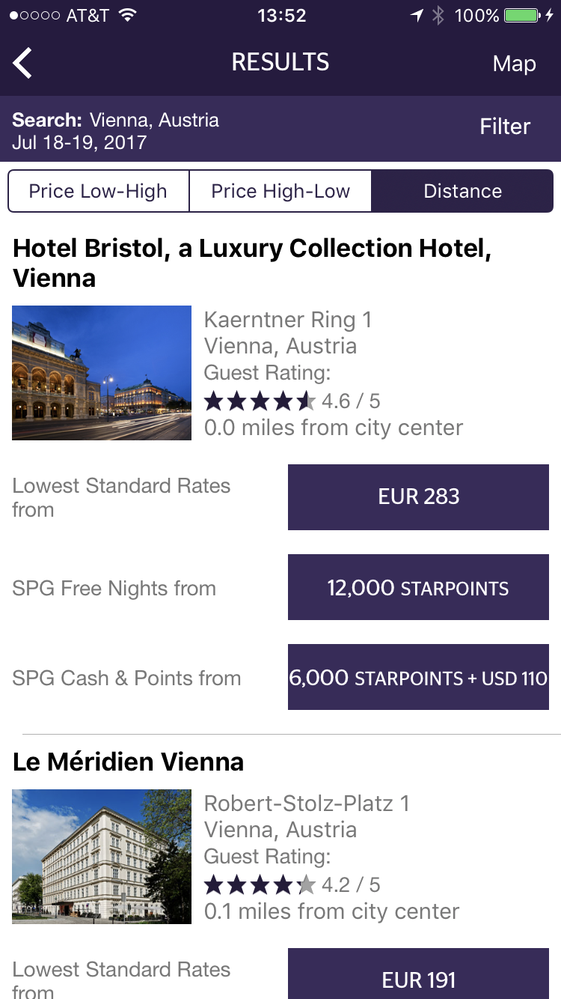This screenshot has height=999, width=561.
Task: Tap Le Méridien star rating icons
Action: tap(260, 885)
